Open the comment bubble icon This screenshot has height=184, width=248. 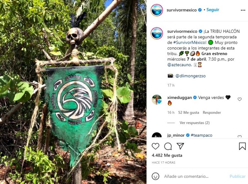(x=168, y=146)
